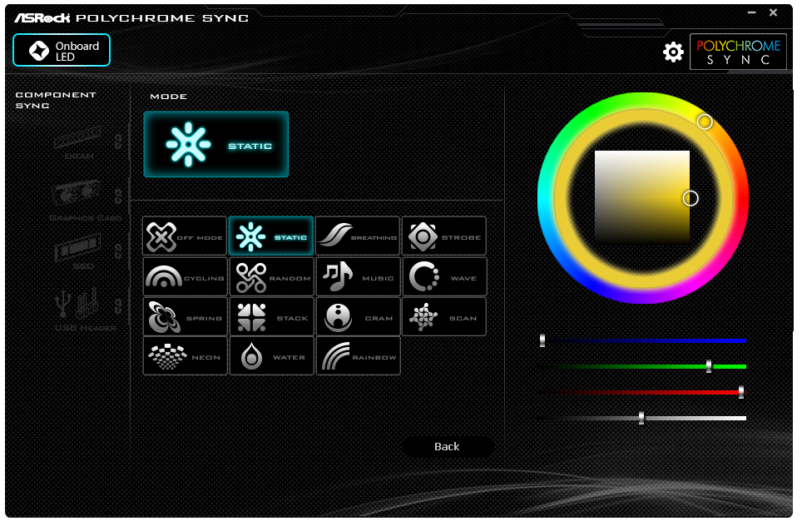802x526 pixels.
Task: Click the blue channel slider handle
Action: click(x=542, y=340)
